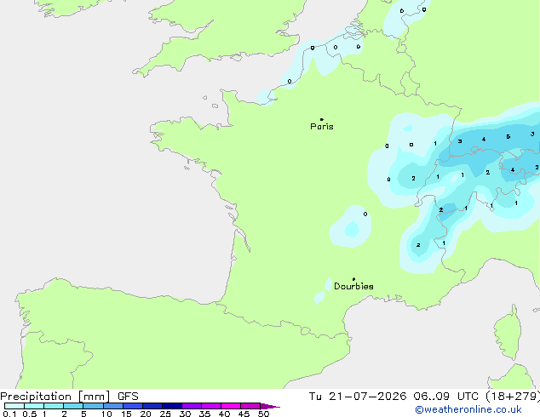Viewport: 540px width, 417px height.
Task: Click the Paris location dot marker
Action: 322,119
